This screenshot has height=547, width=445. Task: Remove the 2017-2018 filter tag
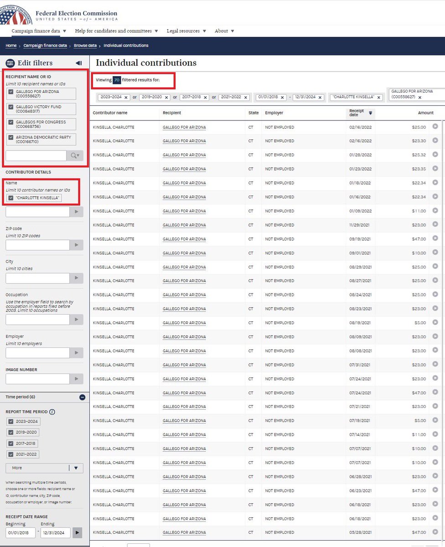coord(206,98)
